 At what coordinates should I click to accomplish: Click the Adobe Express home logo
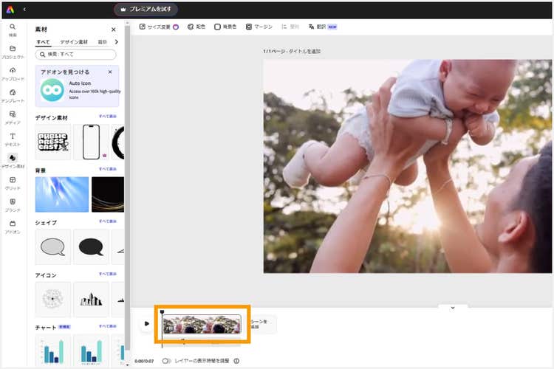coord(10,10)
